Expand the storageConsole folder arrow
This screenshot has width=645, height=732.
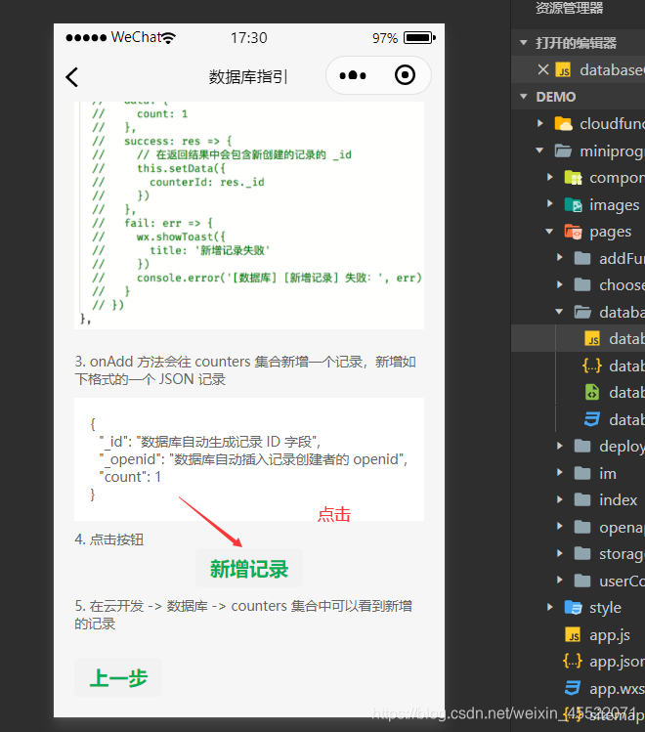[560, 553]
